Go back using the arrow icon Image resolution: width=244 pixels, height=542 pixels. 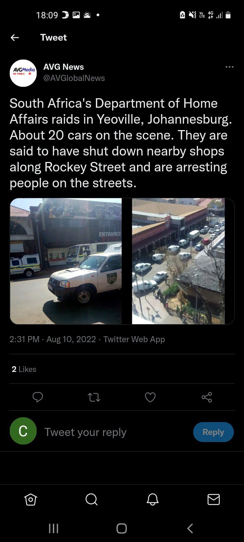15,38
